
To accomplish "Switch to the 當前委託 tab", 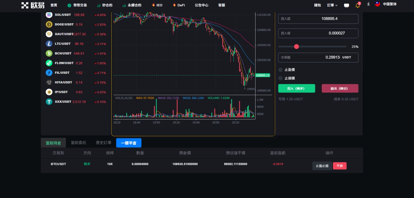I will click(x=79, y=143).
